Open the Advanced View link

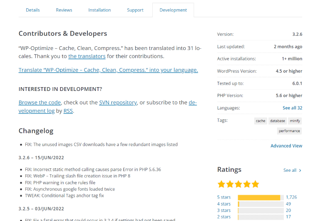coord(286,146)
